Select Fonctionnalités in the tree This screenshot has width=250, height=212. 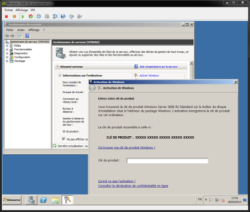coord(23,49)
